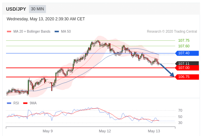This screenshot has width=202, height=138.
Task: Click the black 107.11 current price tag
Action: click(187, 63)
